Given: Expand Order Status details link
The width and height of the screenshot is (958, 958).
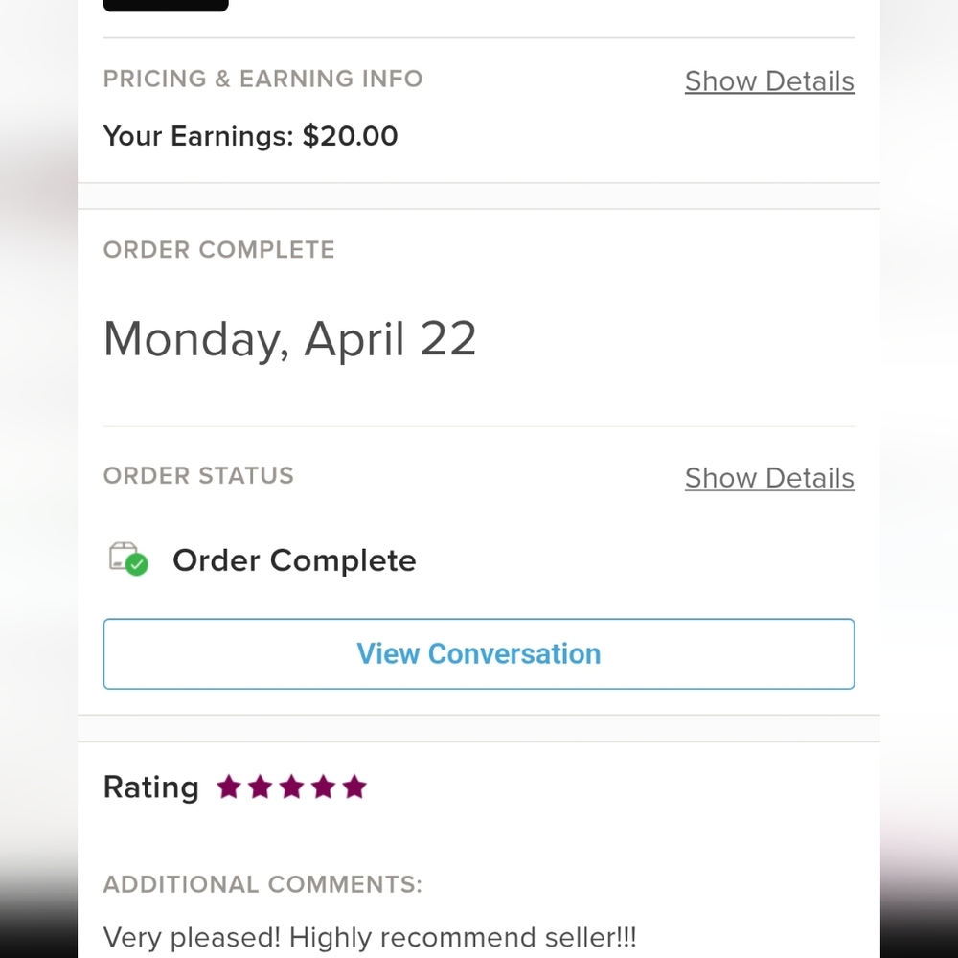Looking at the screenshot, I should (x=769, y=478).
